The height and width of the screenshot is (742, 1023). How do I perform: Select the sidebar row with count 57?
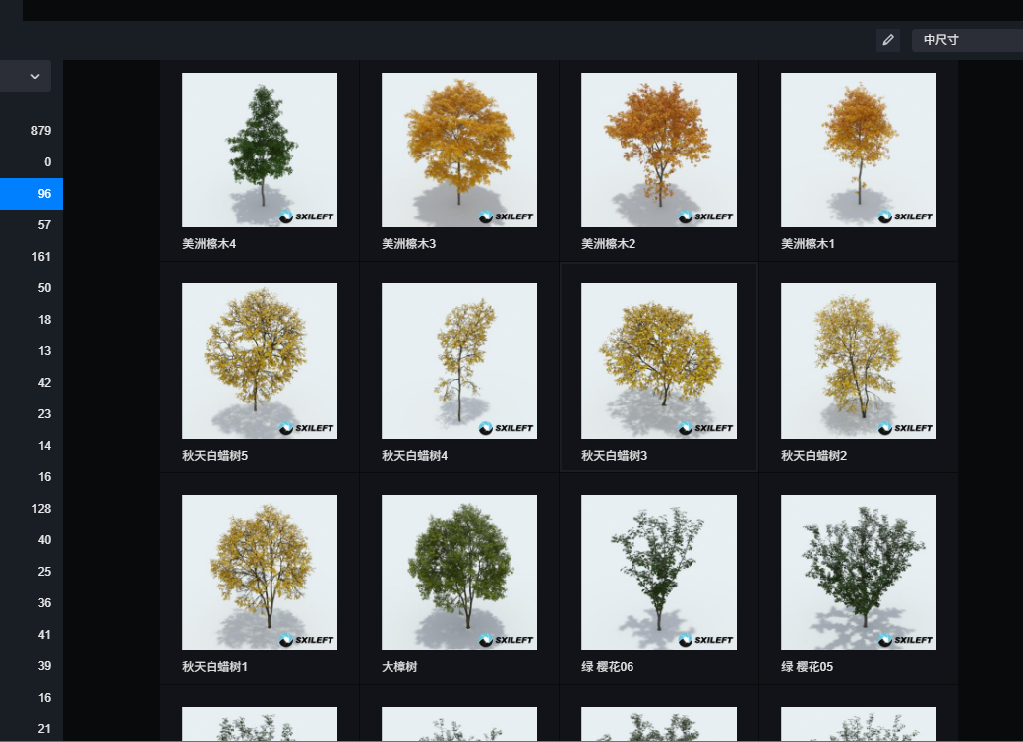pyautogui.click(x=31, y=225)
